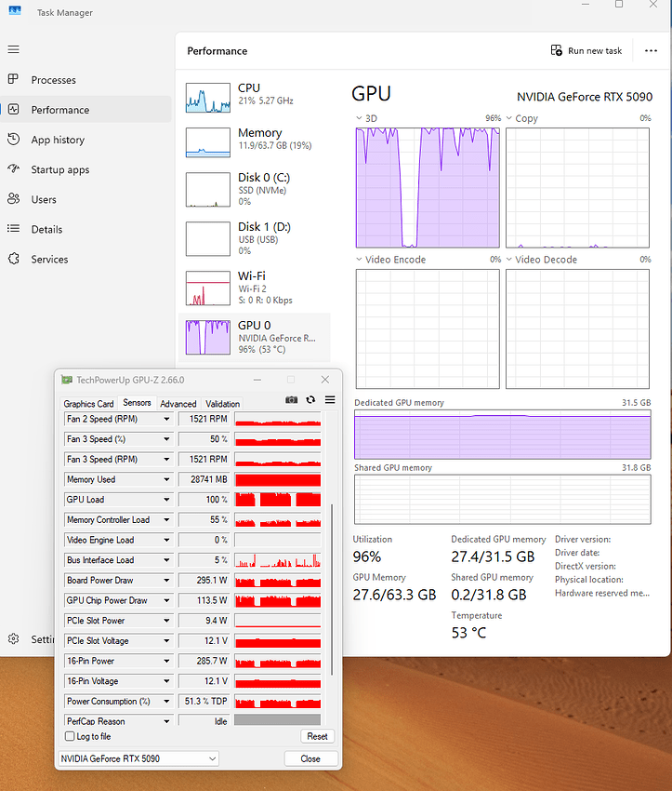
Task: Click GPU-Z refresh icon
Action: pyautogui.click(x=310, y=399)
